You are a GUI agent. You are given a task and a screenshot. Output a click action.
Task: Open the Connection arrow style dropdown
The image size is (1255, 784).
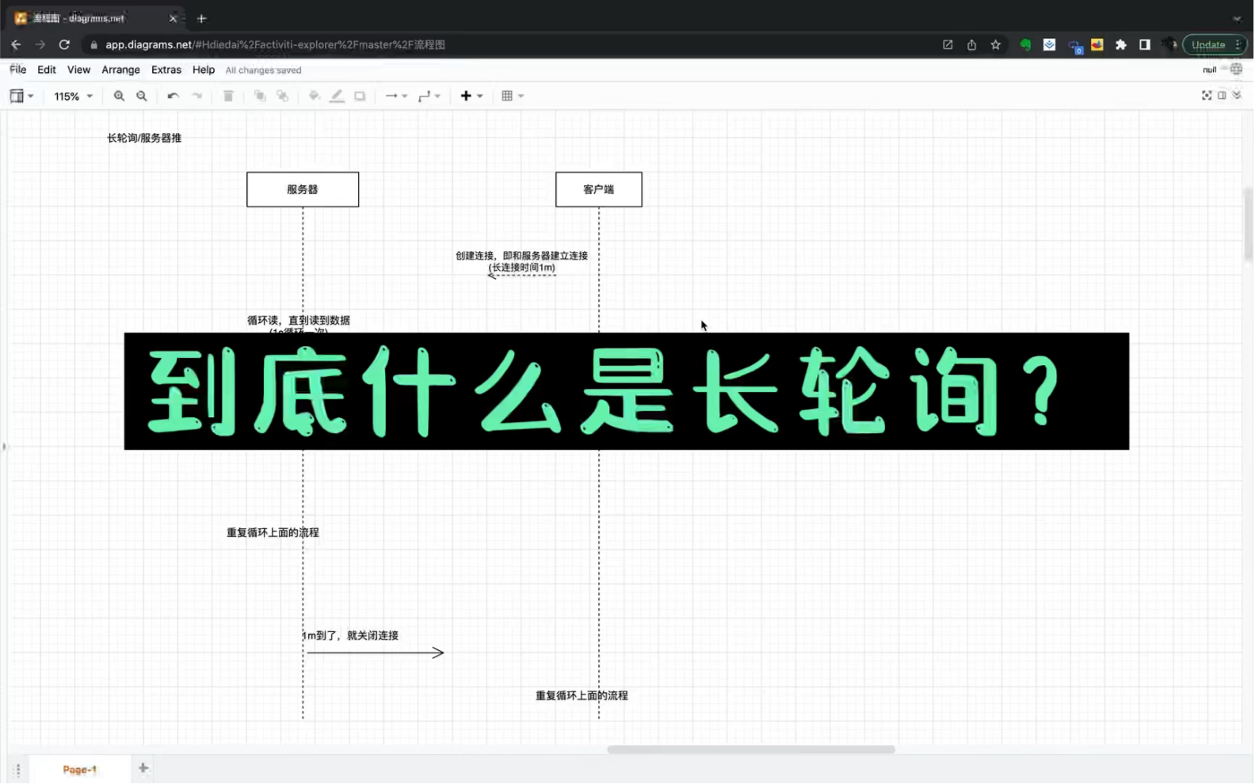coord(396,96)
